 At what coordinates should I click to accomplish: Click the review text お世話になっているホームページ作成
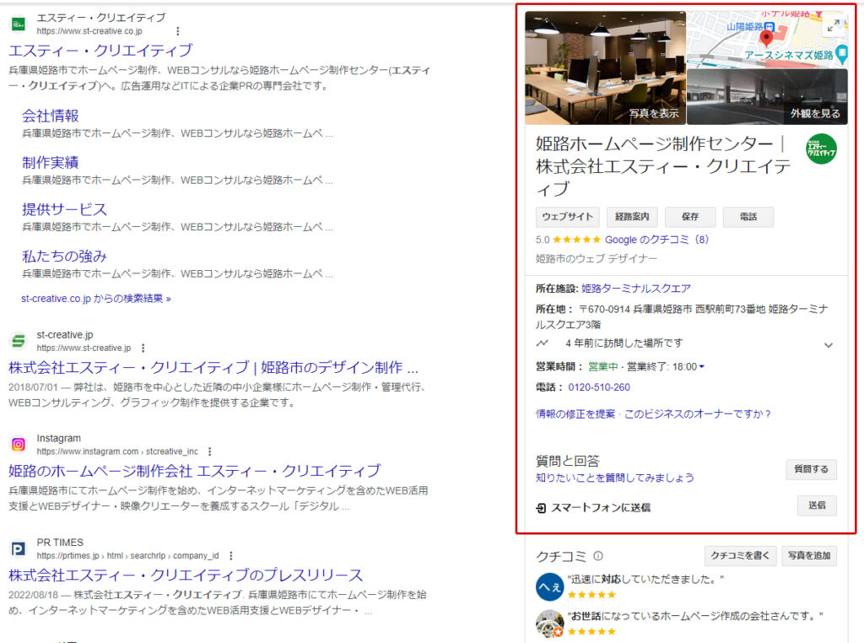695,616
